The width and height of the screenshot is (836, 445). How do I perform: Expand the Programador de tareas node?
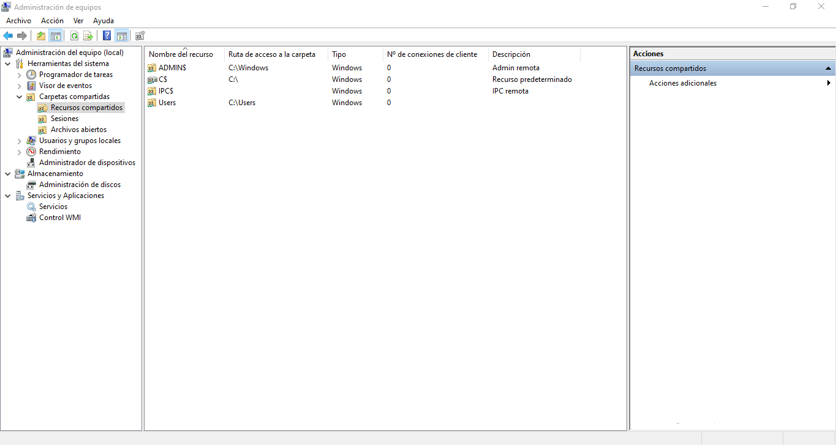coord(20,75)
